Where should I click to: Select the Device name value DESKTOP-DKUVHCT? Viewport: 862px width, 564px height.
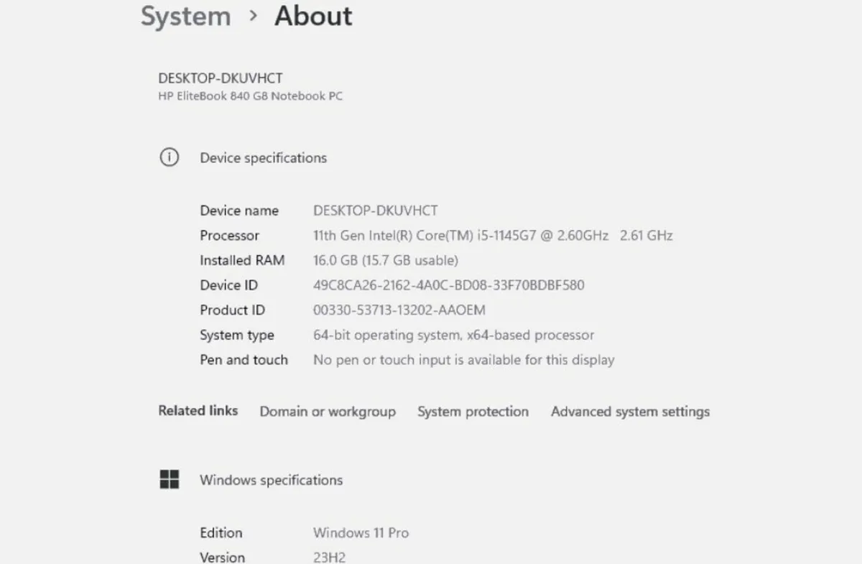click(376, 211)
